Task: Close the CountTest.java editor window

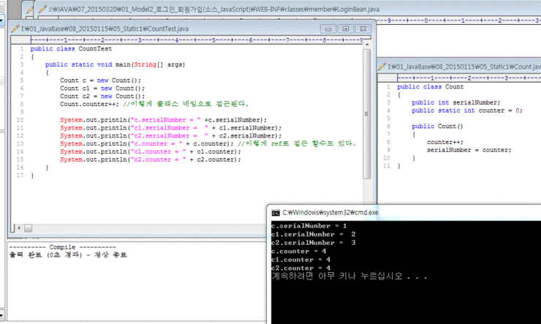Action: click(x=362, y=29)
